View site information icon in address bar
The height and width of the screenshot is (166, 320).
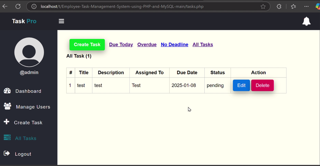click(34, 7)
